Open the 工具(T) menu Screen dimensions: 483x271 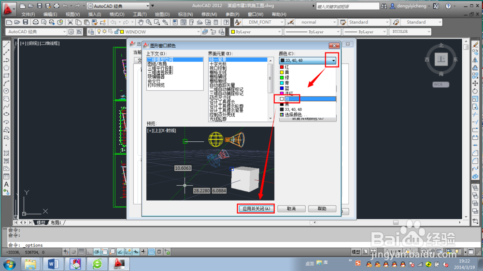[140, 14]
